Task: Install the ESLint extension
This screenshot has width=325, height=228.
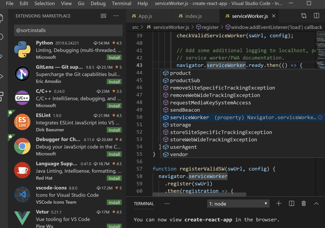Action: point(114,130)
